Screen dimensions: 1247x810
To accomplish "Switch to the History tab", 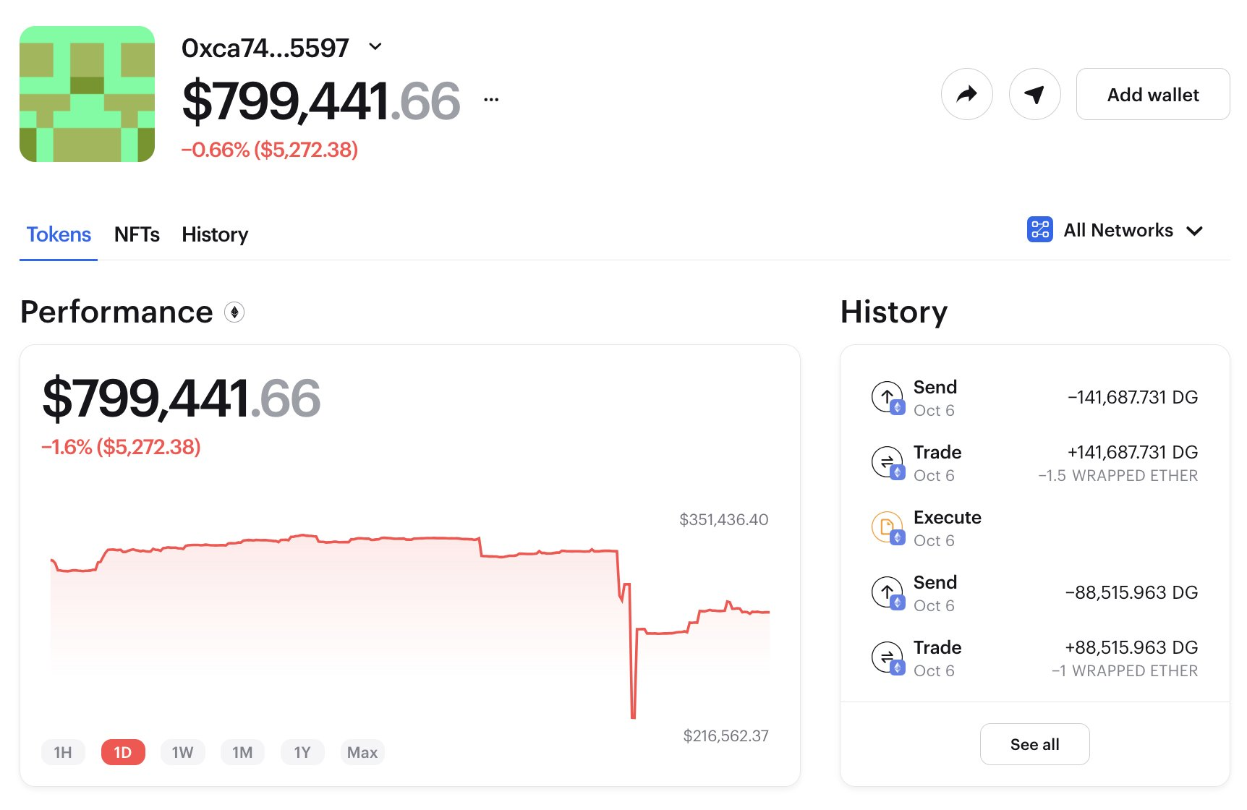I will 215,234.
